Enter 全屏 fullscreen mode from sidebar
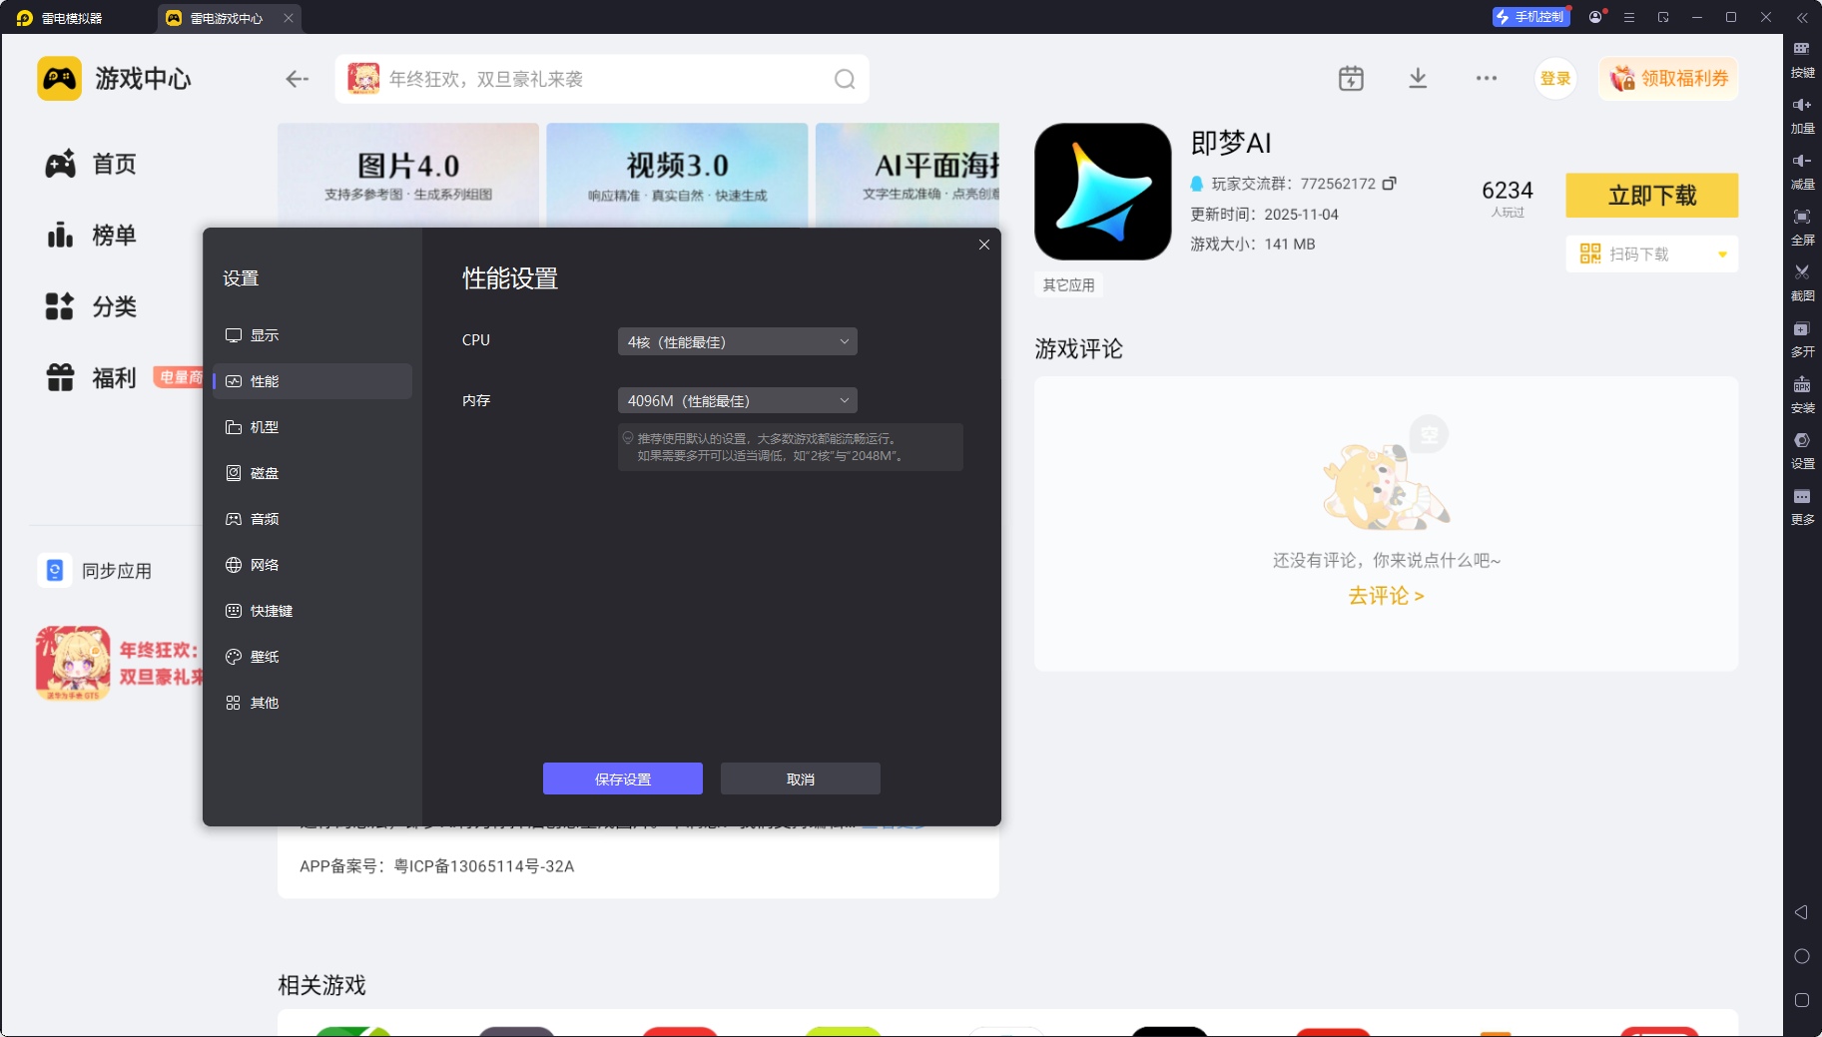The width and height of the screenshot is (1822, 1037). pos(1802,227)
